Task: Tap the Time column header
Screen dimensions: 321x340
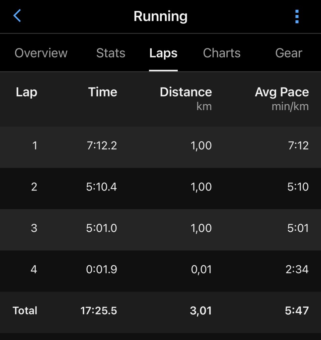Action: tap(103, 92)
